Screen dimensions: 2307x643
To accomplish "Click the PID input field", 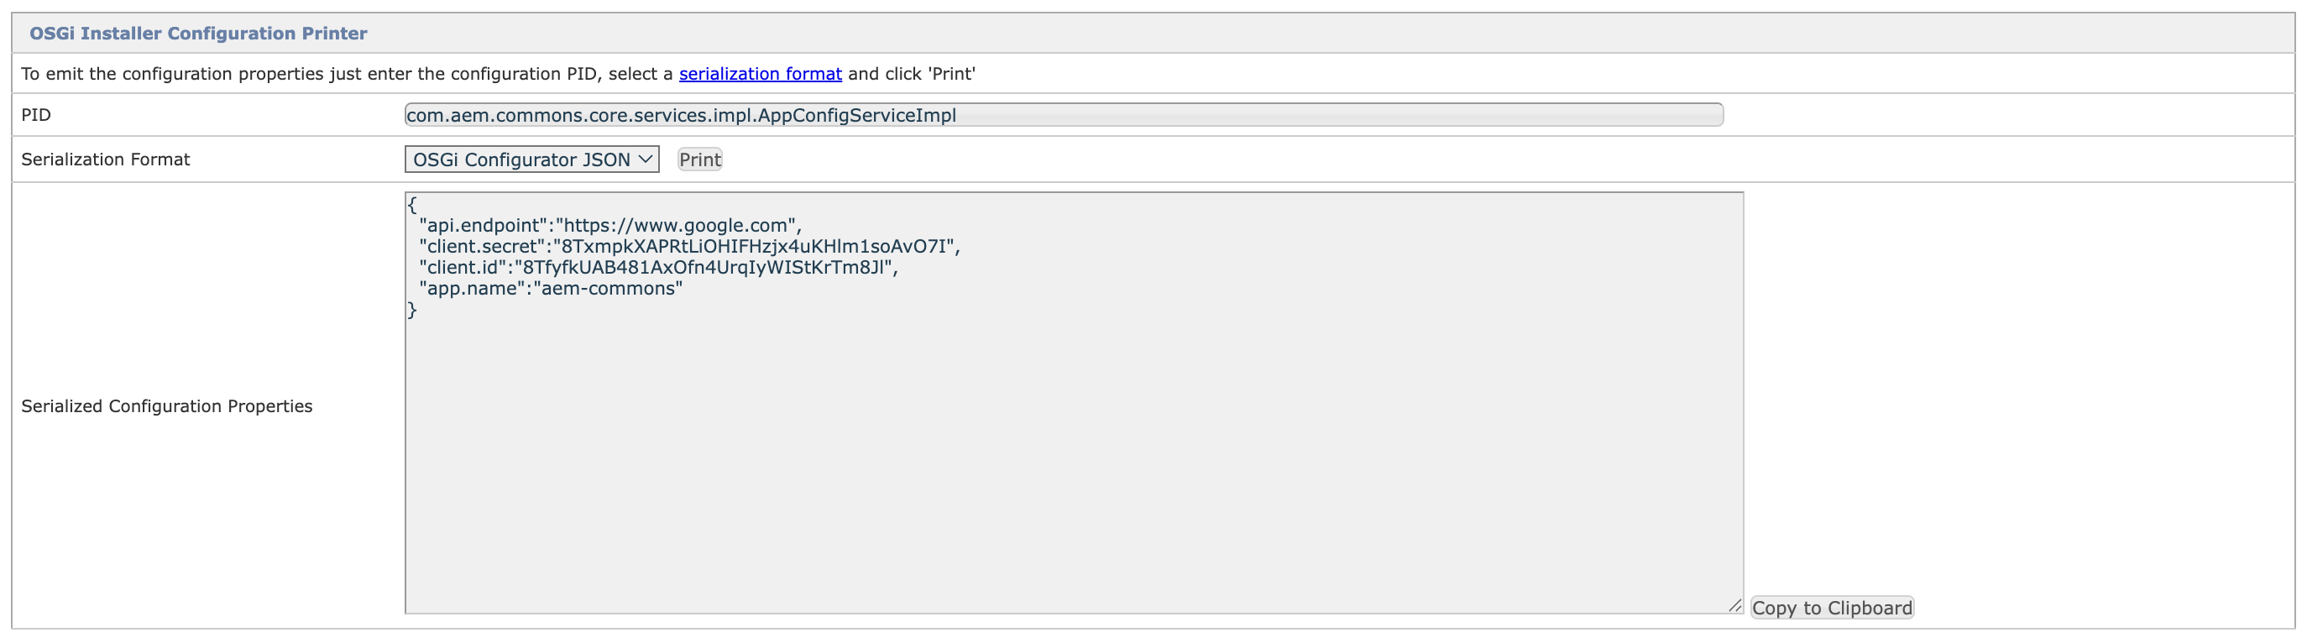I will click(1063, 115).
